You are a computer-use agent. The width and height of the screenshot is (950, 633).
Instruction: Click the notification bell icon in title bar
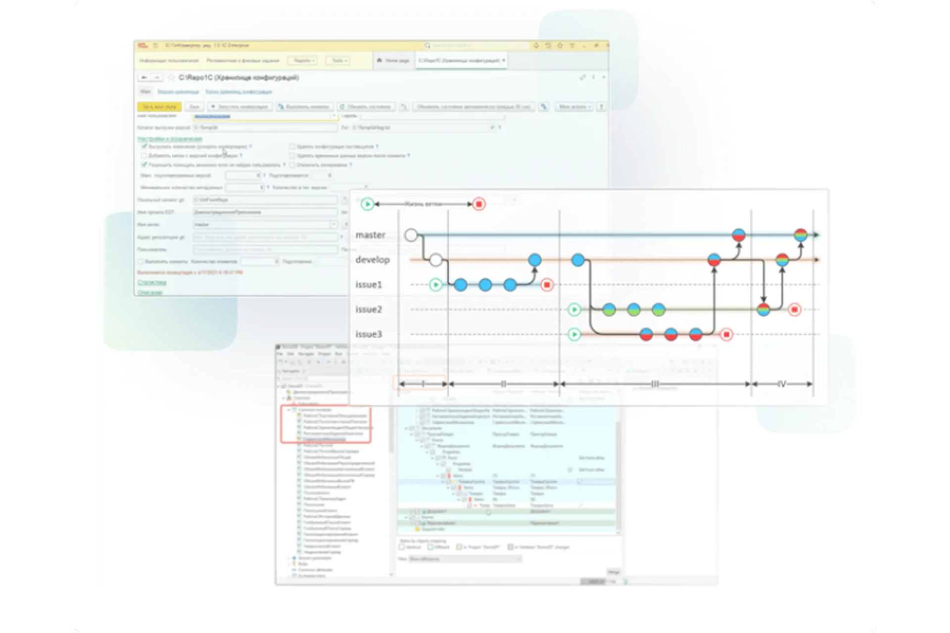[536, 45]
